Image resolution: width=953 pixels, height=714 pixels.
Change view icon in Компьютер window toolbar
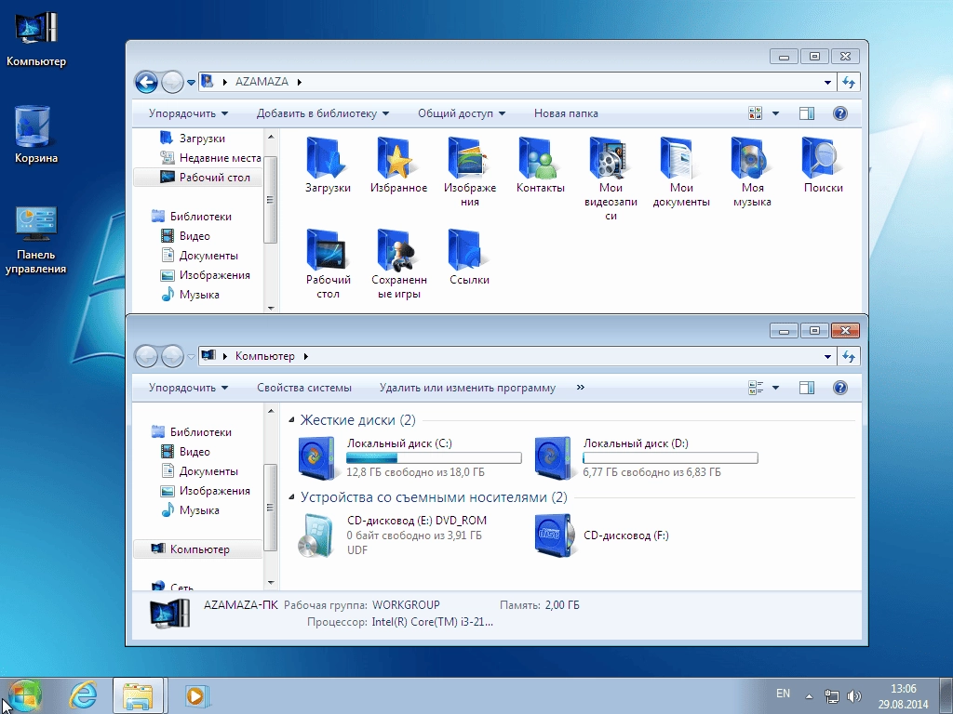click(756, 388)
